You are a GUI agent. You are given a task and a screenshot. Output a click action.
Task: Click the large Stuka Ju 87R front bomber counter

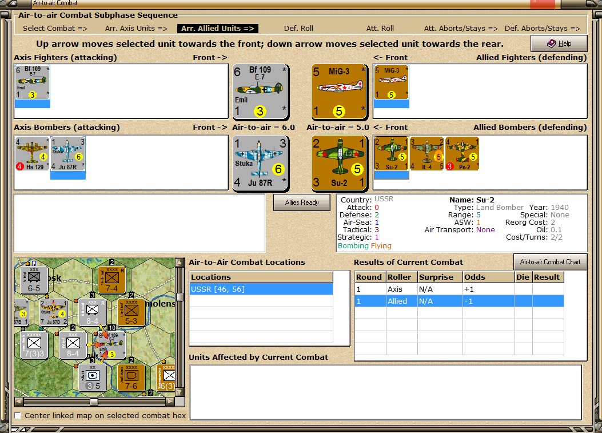point(261,163)
